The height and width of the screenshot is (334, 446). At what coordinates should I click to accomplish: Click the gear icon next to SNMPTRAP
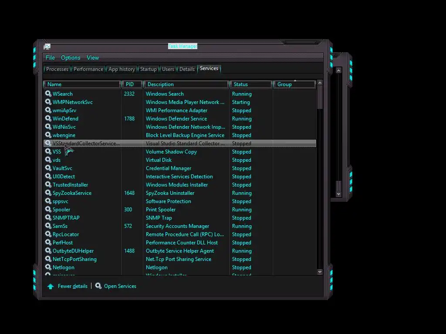coord(48,217)
